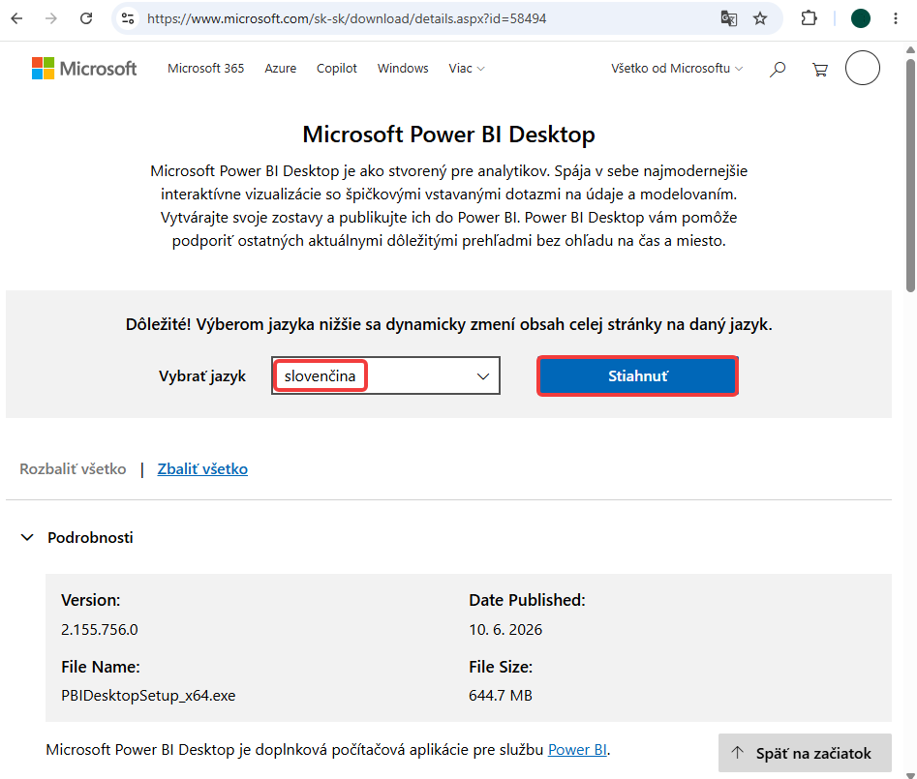Click the published date 10. 6. 2026
The height and width of the screenshot is (779, 917).
pyautogui.click(x=505, y=629)
